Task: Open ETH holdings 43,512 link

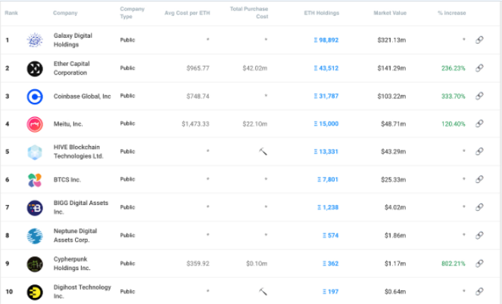Action: [326, 68]
